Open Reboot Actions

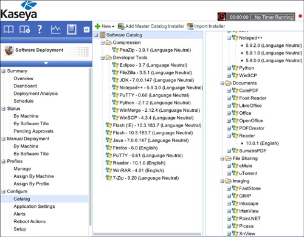pos(30,221)
